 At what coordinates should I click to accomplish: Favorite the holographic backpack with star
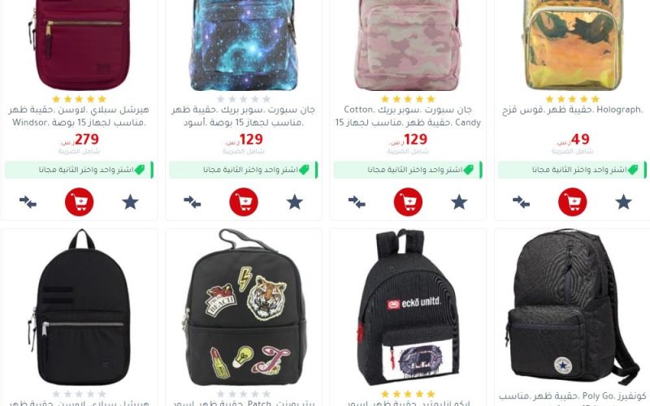coord(623,202)
